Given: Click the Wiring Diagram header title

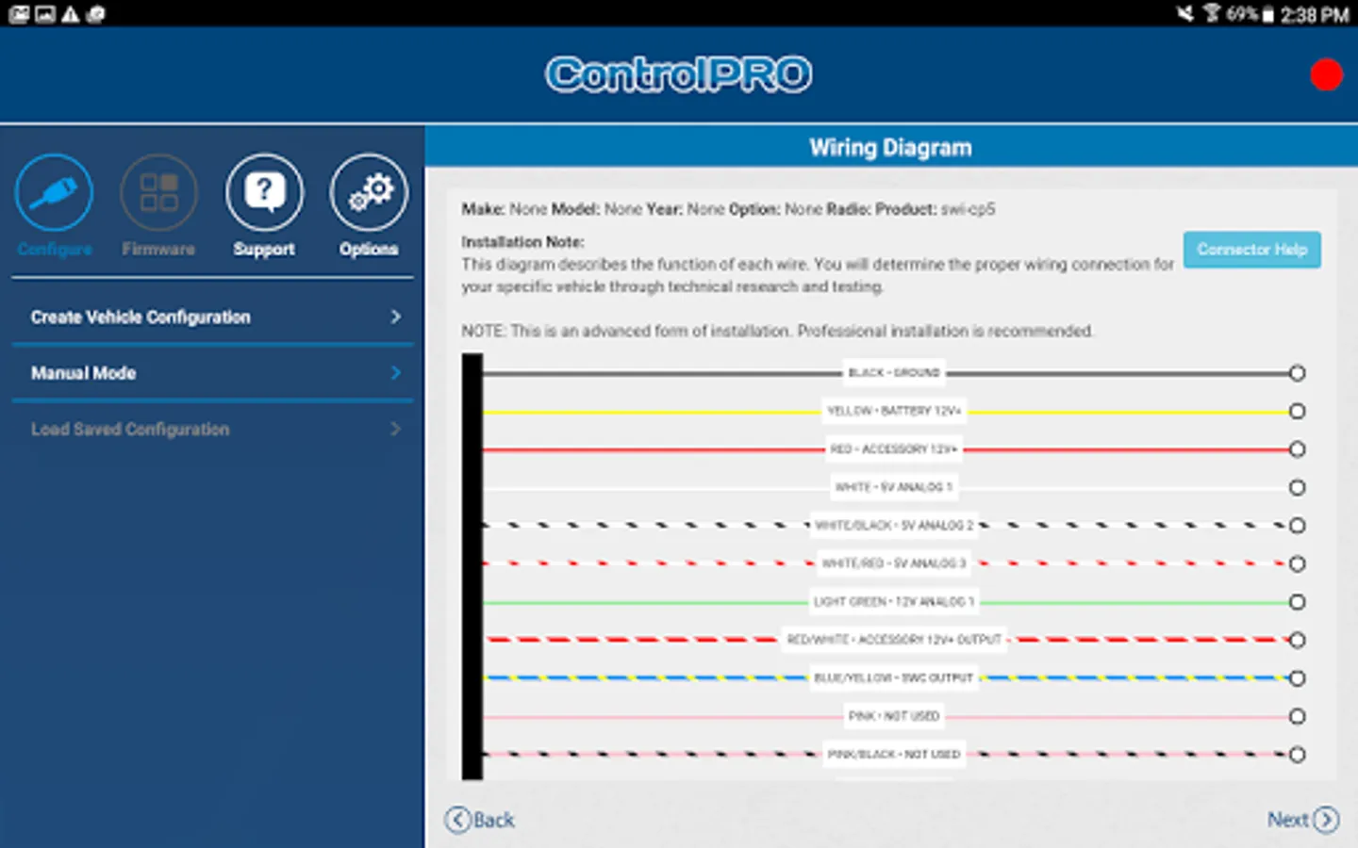Looking at the screenshot, I should [890, 148].
